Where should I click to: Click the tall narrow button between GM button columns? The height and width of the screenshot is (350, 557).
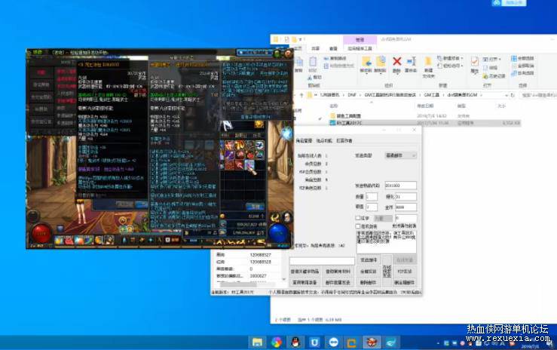(387, 271)
